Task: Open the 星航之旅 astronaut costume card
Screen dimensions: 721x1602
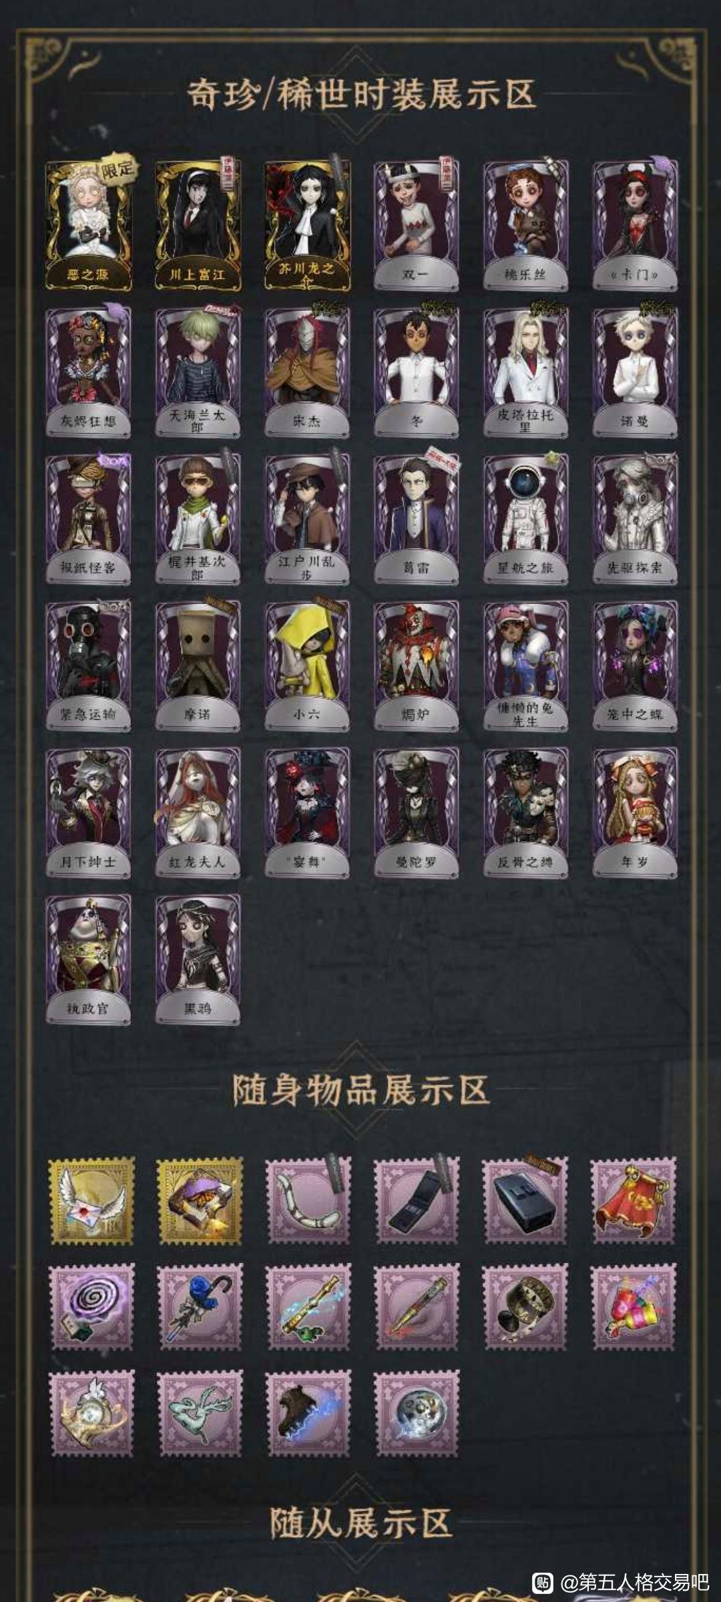Action: click(526, 519)
